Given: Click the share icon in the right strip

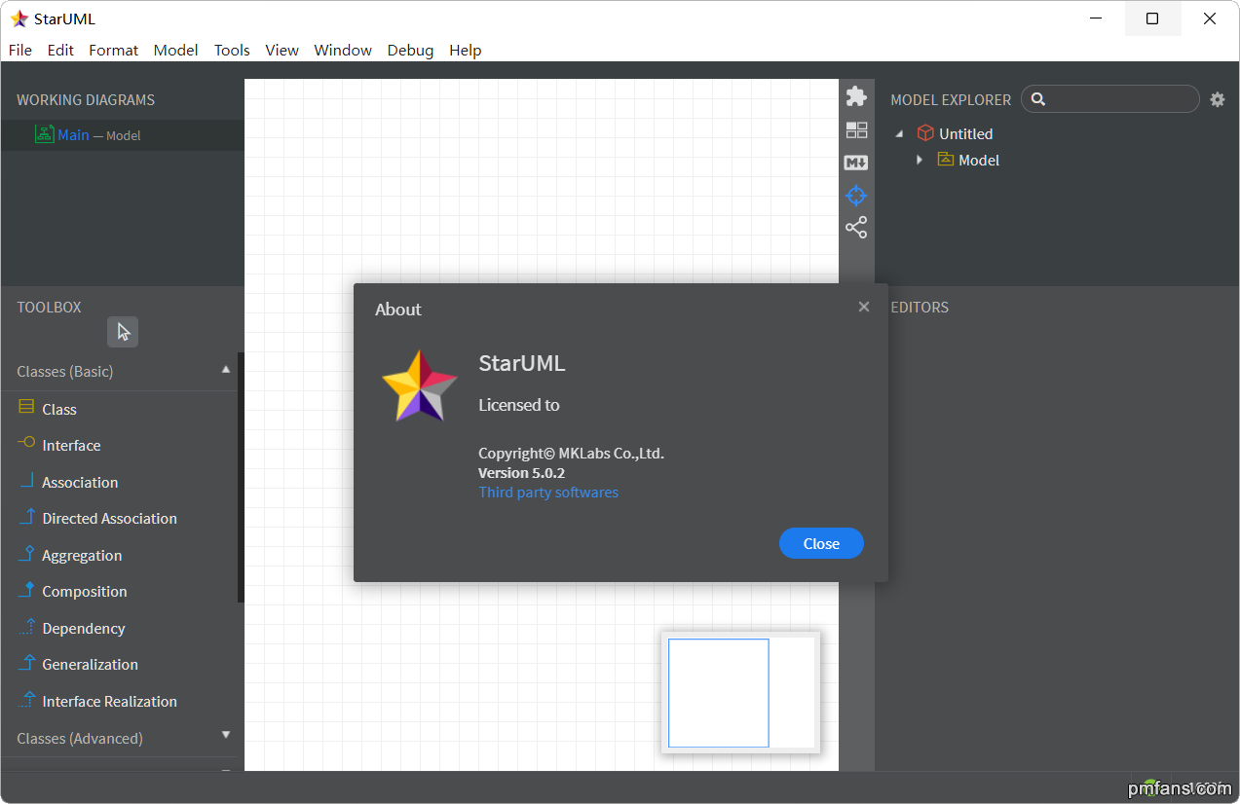Looking at the screenshot, I should pyautogui.click(x=856, y=228).
